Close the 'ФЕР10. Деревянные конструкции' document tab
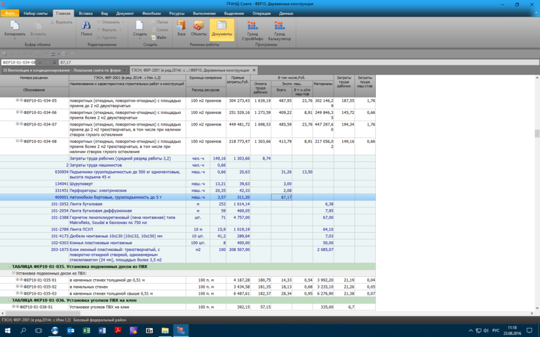Image resolution: width=540 pixels, height=337 pixels. click(x=254, y=70)
